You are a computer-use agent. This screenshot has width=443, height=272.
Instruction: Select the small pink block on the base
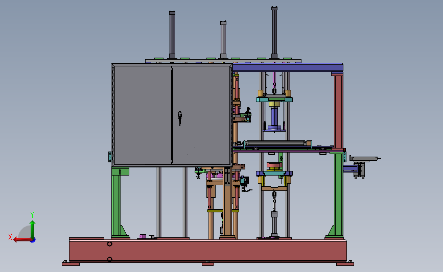143,236
